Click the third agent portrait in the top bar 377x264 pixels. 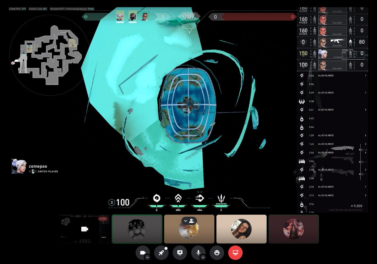click(x=145, y=16)
